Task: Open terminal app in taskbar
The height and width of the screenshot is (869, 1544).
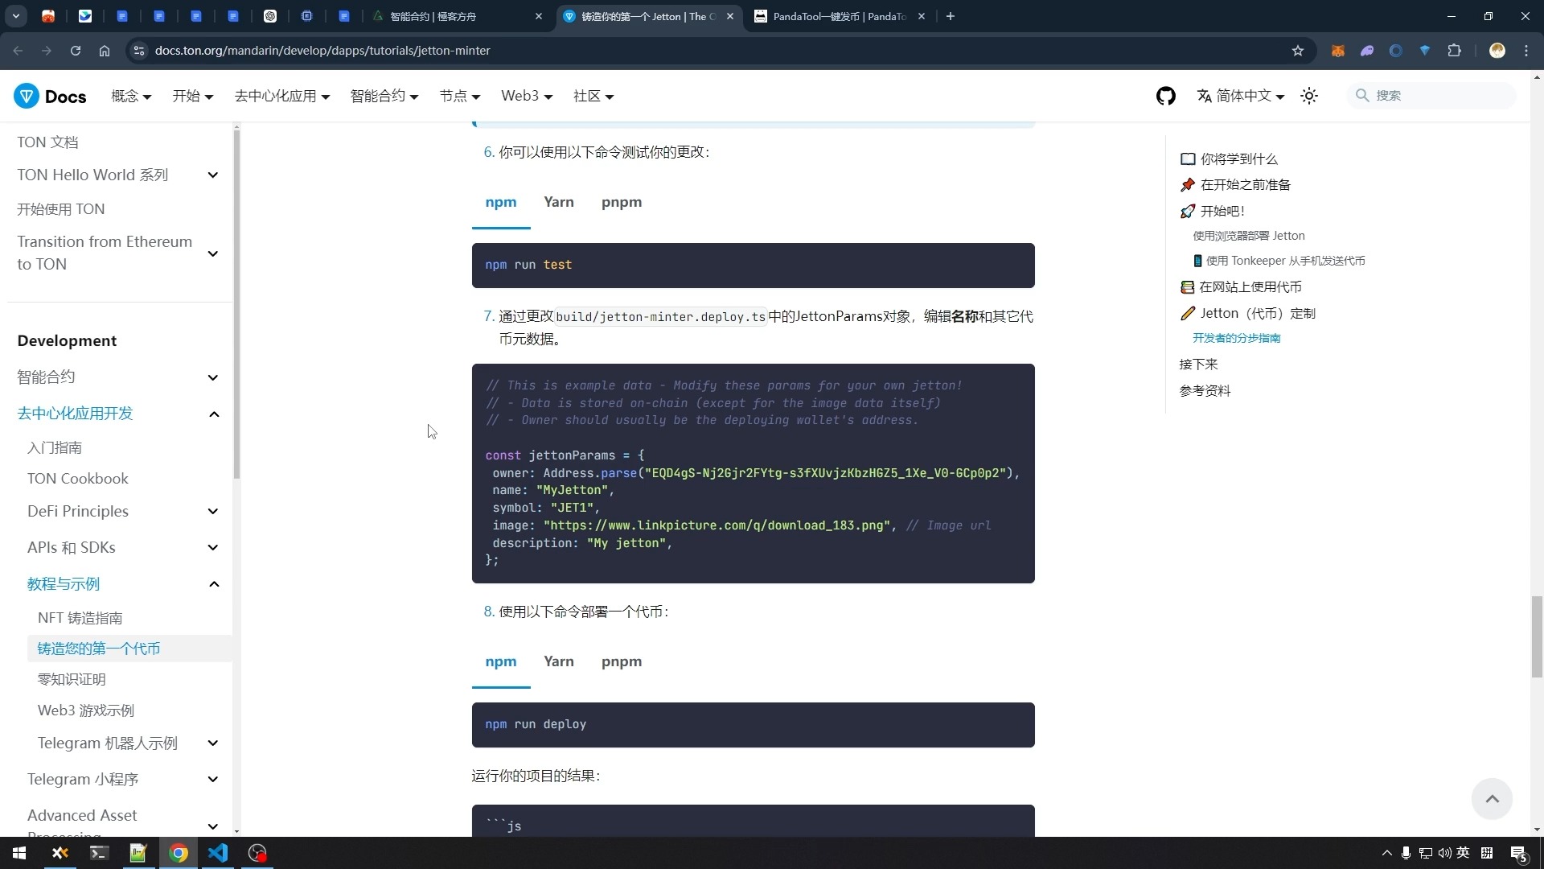Action: click(x=99, y=853)
